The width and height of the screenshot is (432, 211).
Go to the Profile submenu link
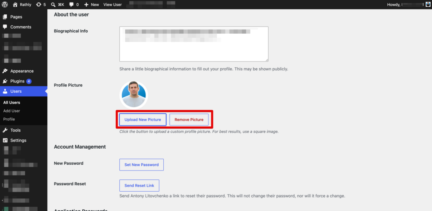click(x=9, y=119)
